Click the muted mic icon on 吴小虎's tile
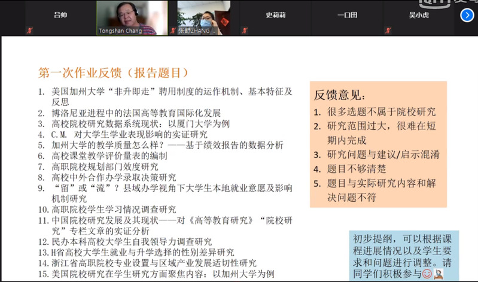 coord(388,30)
